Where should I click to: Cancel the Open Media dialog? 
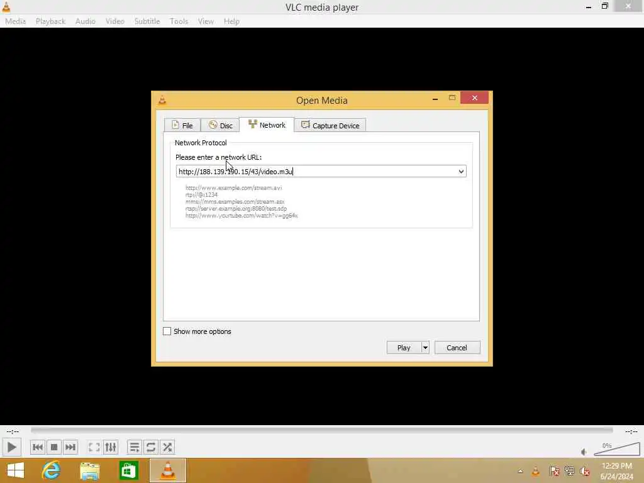457,348
